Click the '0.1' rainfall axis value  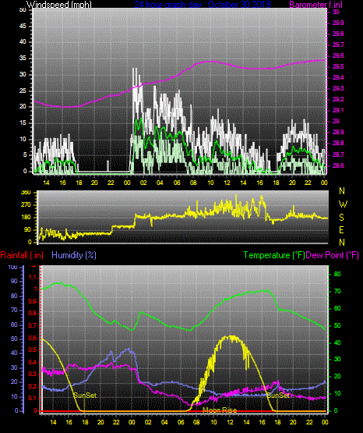point(33,398)
